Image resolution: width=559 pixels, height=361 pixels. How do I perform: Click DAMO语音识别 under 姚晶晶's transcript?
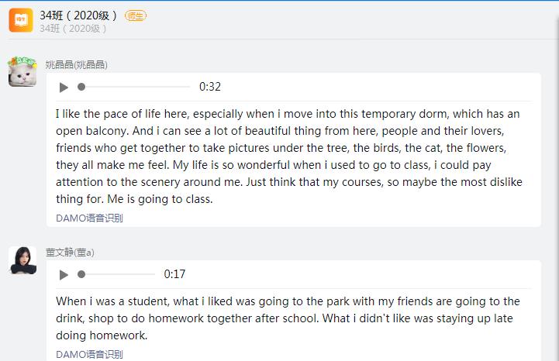tap(89, 218)
